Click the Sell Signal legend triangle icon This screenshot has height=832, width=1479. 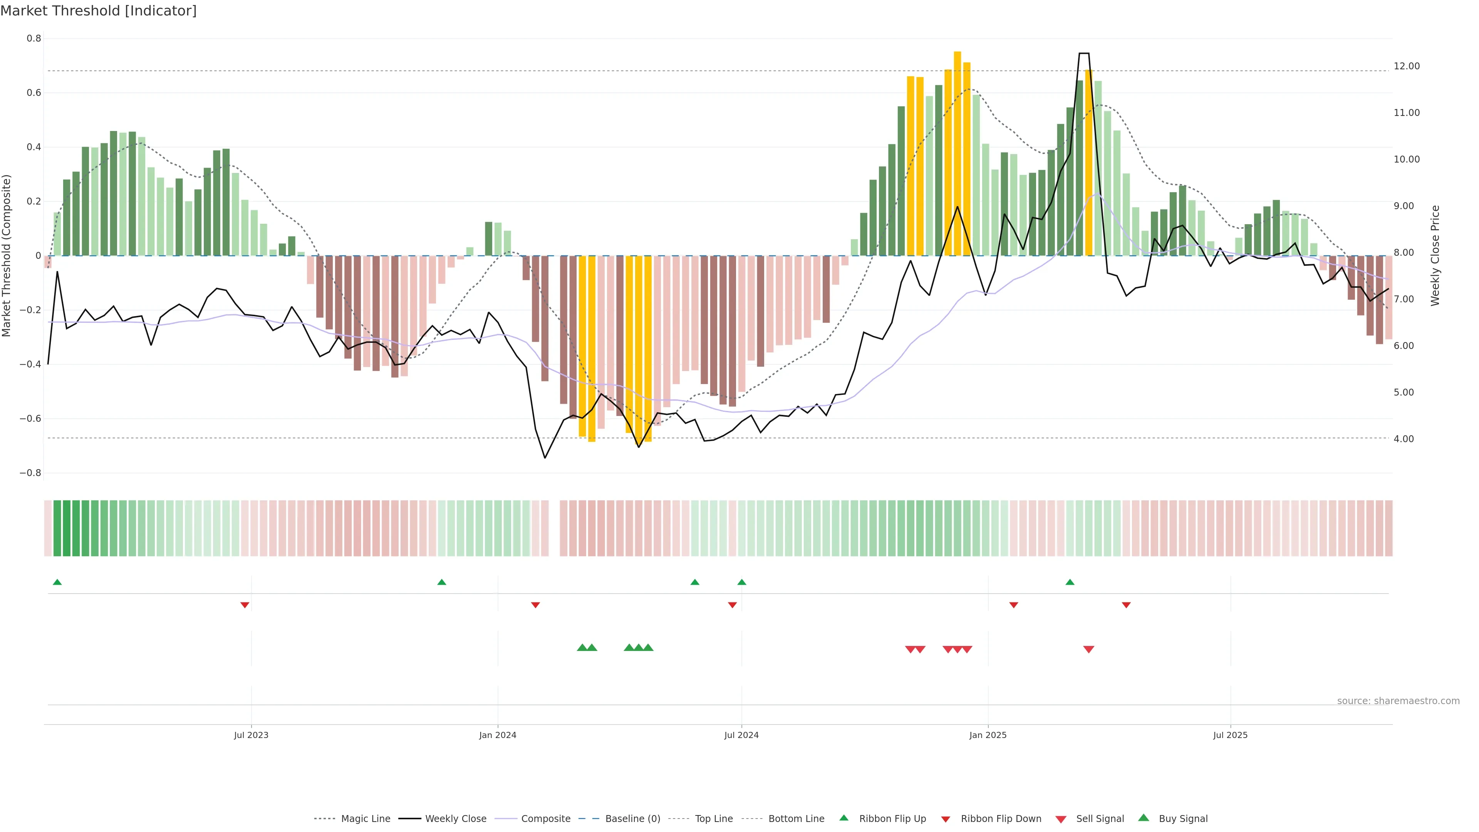pyautogui.click(x=1061, y=819)
